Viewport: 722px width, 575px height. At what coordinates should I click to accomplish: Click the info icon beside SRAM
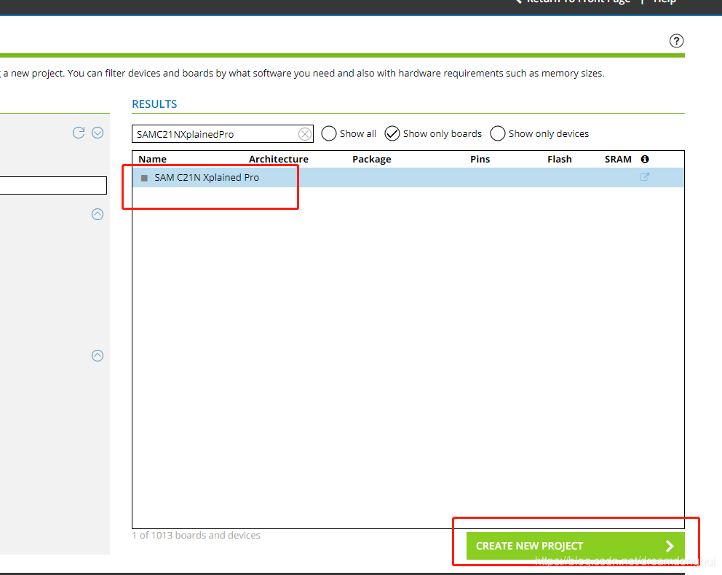tap(645, 159)
